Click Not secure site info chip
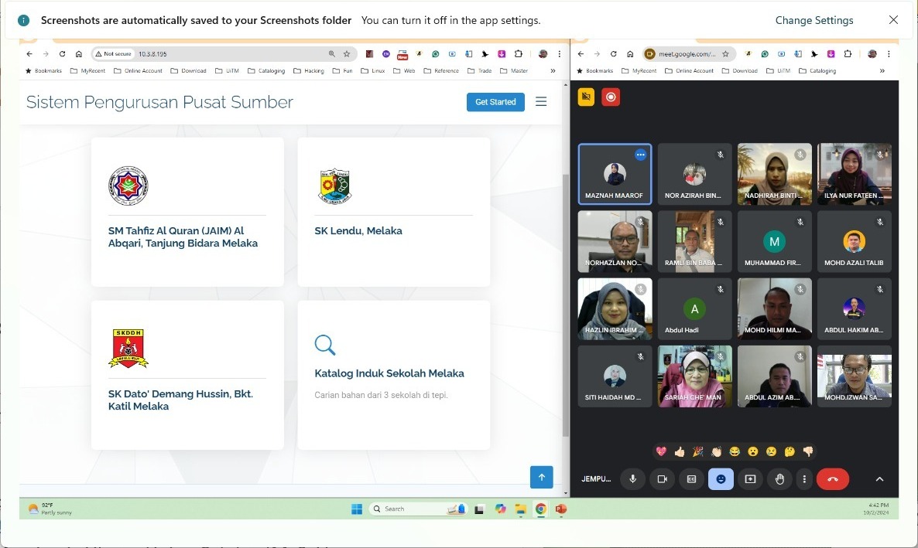This screenshot has width=918, height=548. (114, 54)
